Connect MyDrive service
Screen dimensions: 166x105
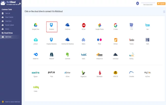(x=148, y=72)
